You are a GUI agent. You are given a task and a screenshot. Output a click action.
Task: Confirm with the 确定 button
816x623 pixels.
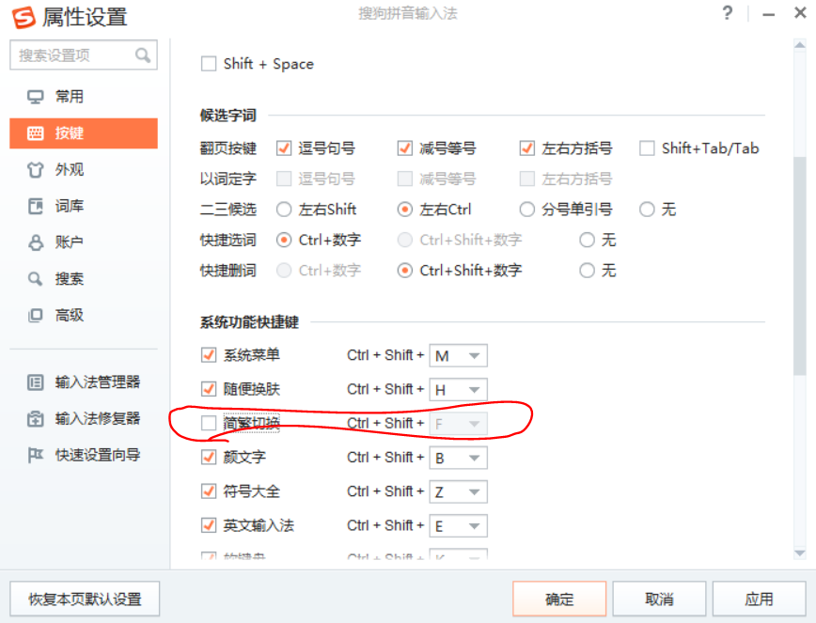pos(559,600)
